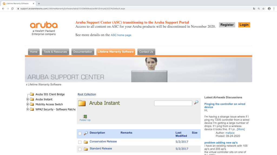Click the Login button
Image resolution: width=277 pixels, height=155 pixels.
coord(244,25)
